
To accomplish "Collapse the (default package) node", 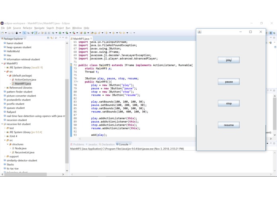I will coord(8,76).
